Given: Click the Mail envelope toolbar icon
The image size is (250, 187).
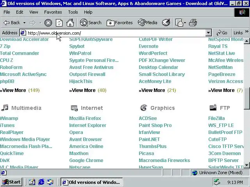Looking at the screenshot, I should (x=179, y=23).
